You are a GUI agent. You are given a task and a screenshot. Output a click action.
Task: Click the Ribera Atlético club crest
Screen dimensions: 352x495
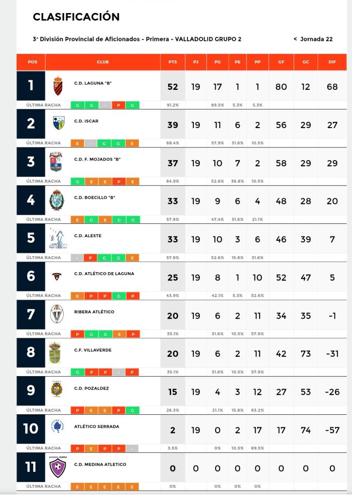coord(56,314)
